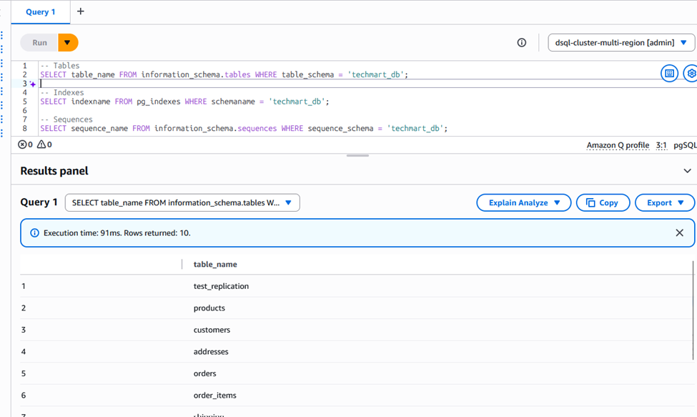Open editor settings gear icon
This screenshot has height=417, width=697.
(691, 74)
